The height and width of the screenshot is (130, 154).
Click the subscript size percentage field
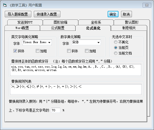click(x=56, y=110)
